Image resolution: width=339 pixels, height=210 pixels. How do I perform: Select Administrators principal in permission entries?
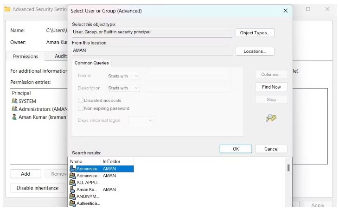click(39, 109)
